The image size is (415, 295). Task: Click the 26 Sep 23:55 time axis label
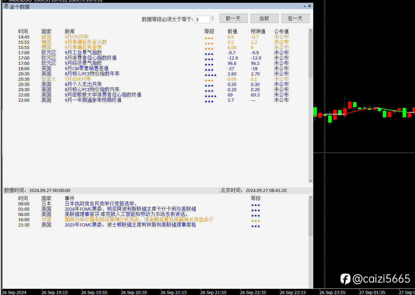tap(332, 293)
